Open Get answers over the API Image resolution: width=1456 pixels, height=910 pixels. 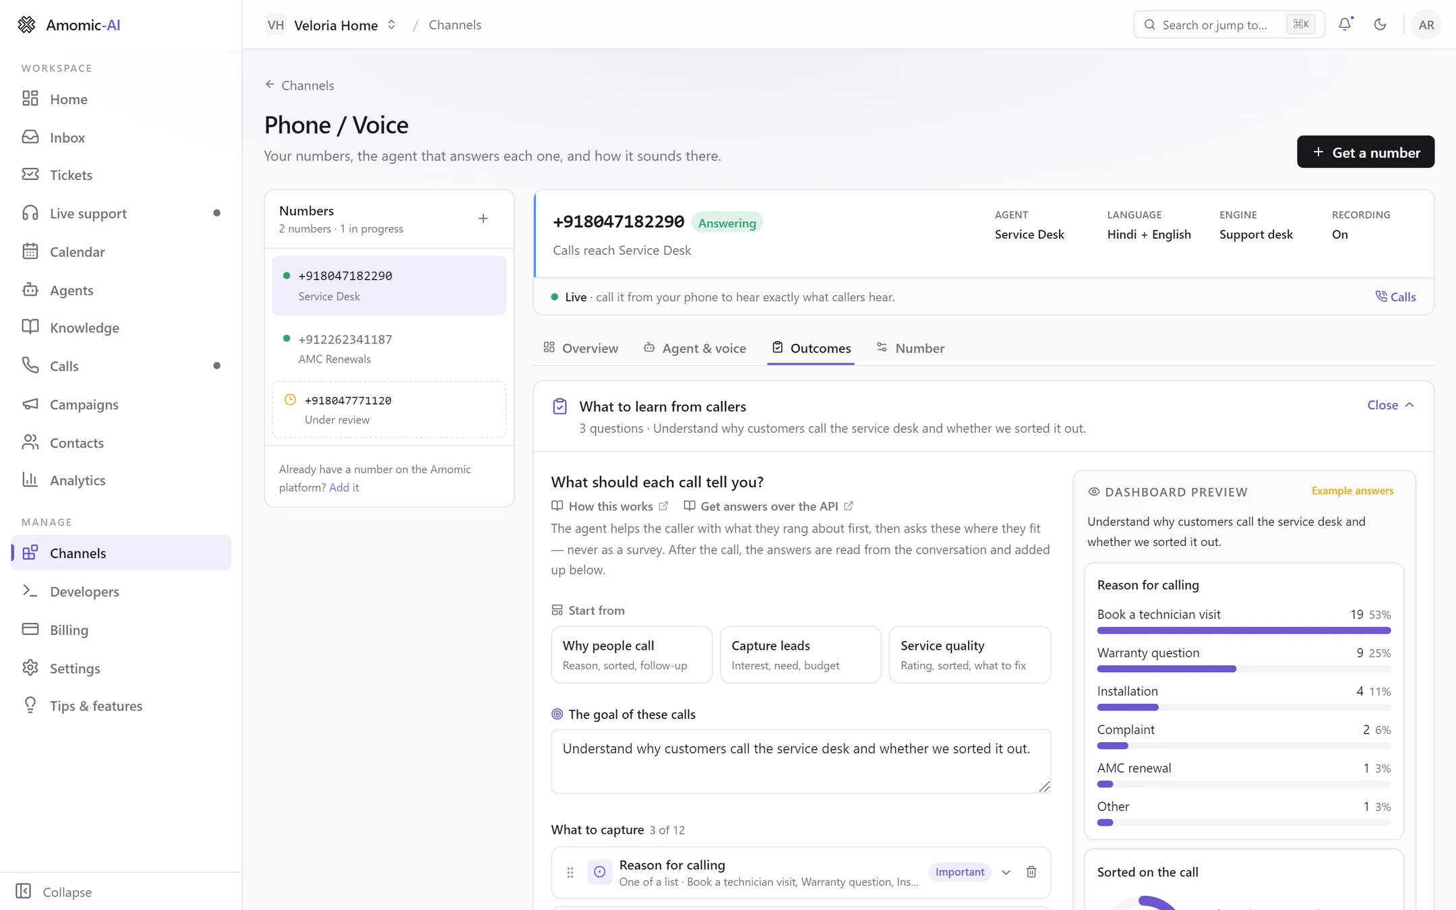pyautogui.click(x=768, y=506)
